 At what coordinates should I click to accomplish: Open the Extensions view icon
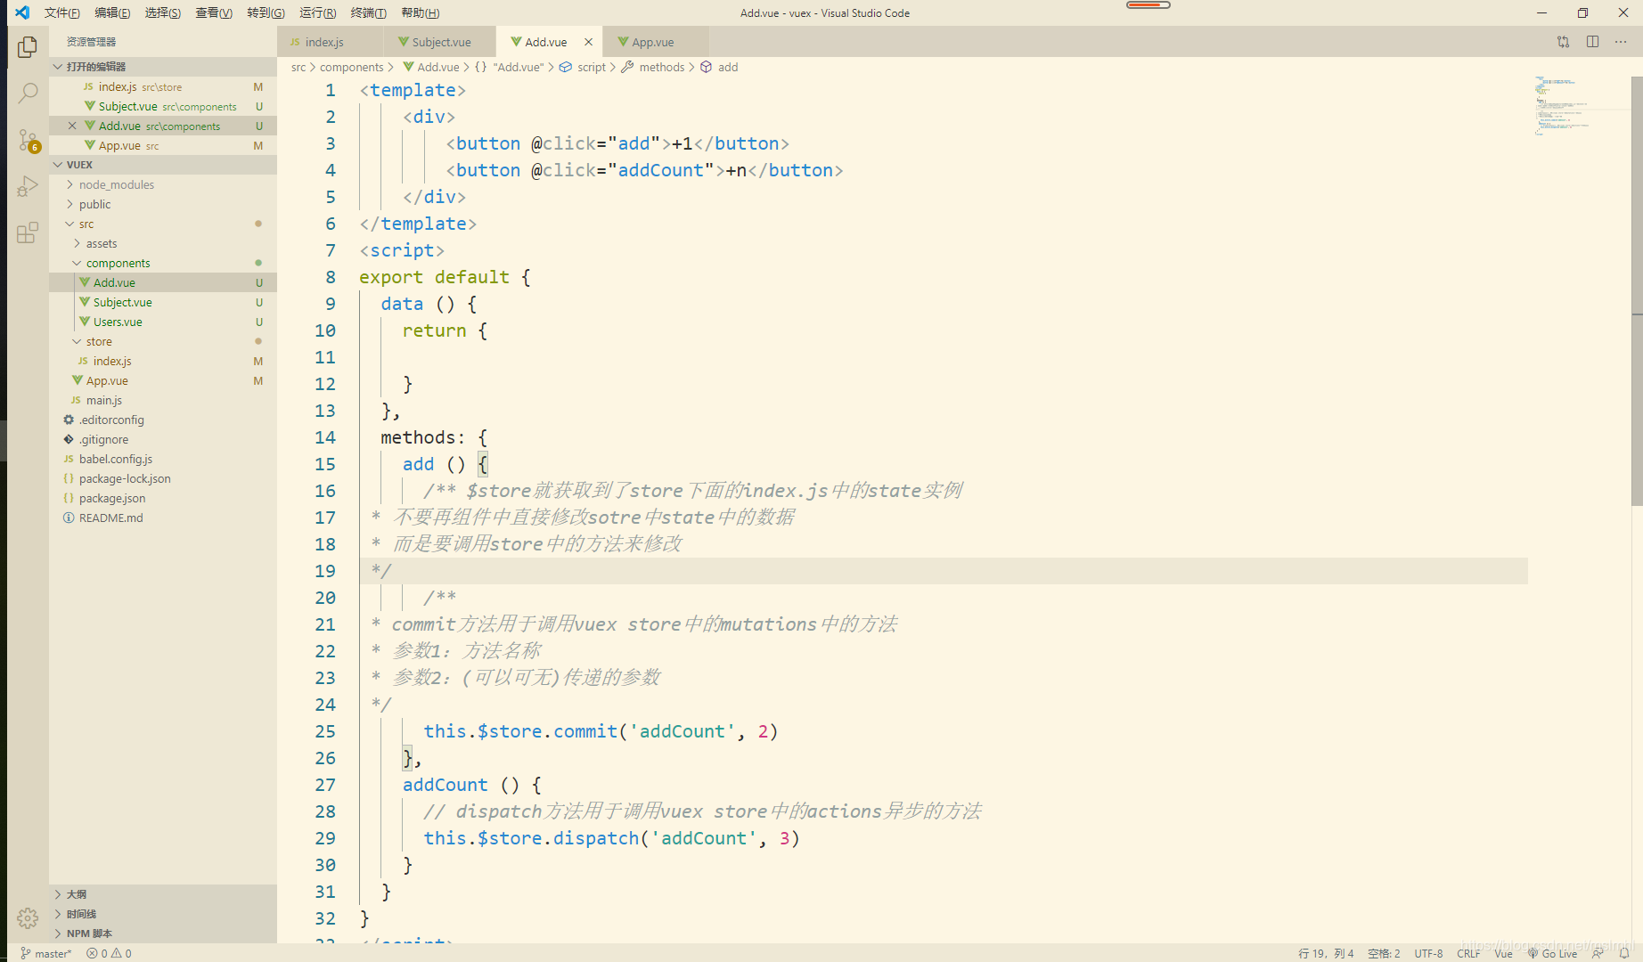28,232
